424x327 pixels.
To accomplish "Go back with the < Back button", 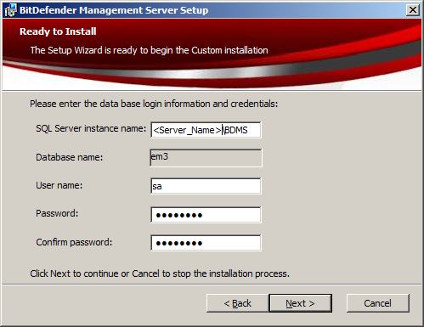I will 237,303.
